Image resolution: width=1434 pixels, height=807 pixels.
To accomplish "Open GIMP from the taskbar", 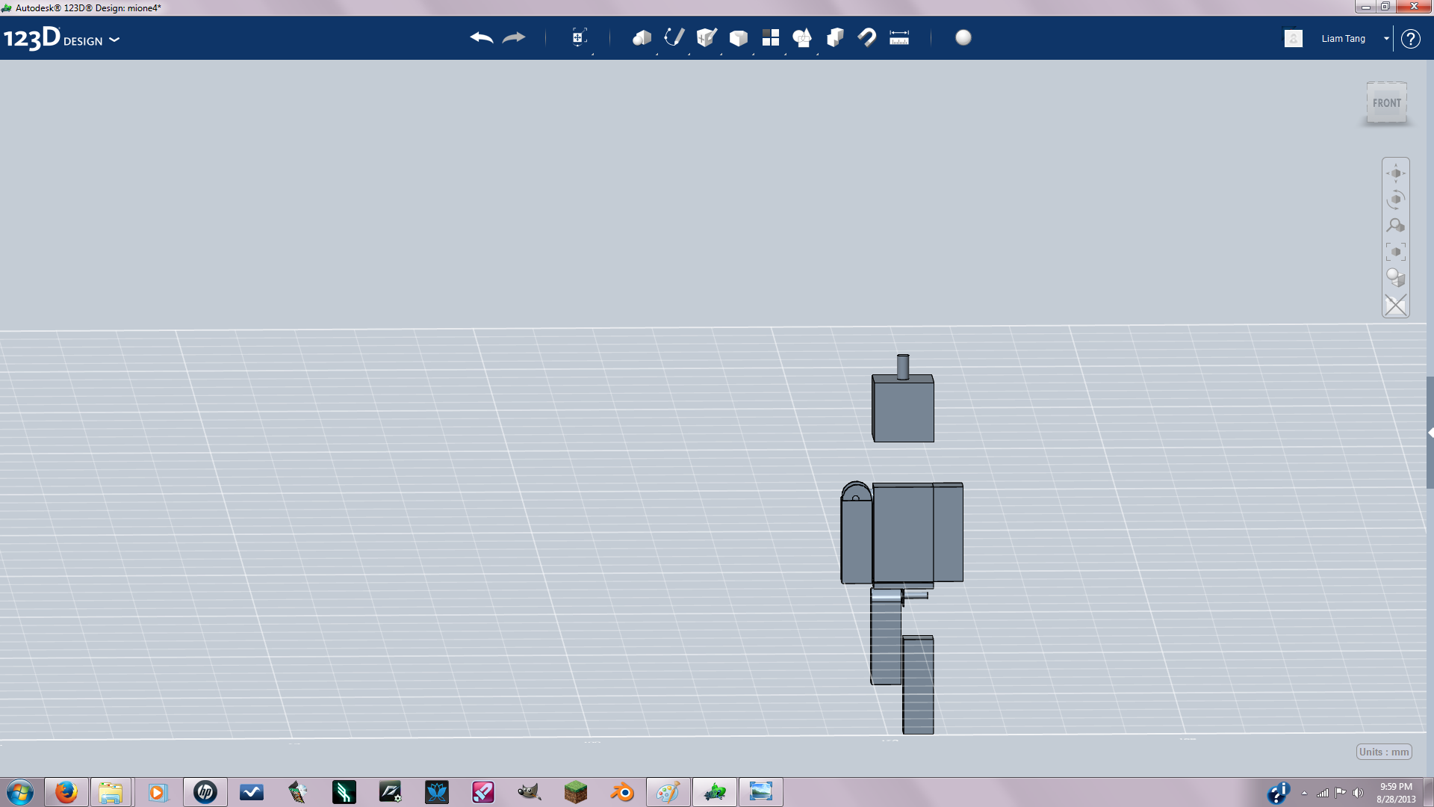I will pyautogui.click(x=529, y=792).
